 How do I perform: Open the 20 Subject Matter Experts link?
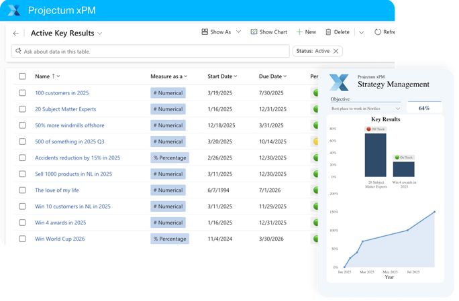[x=65, y=109]
